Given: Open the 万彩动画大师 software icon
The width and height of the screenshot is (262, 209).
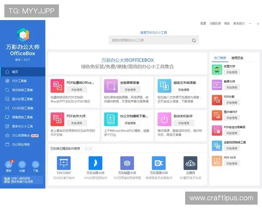Looking at the screenshot, I should (95, 163).
